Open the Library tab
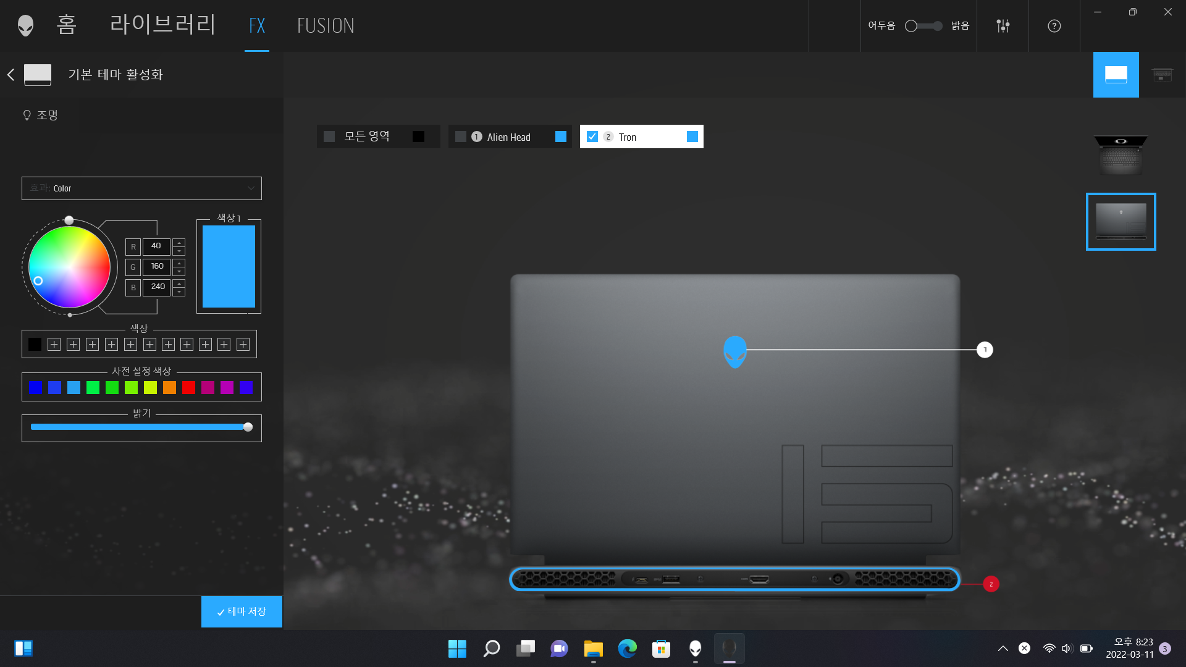1186x667 pixels. 162,25
